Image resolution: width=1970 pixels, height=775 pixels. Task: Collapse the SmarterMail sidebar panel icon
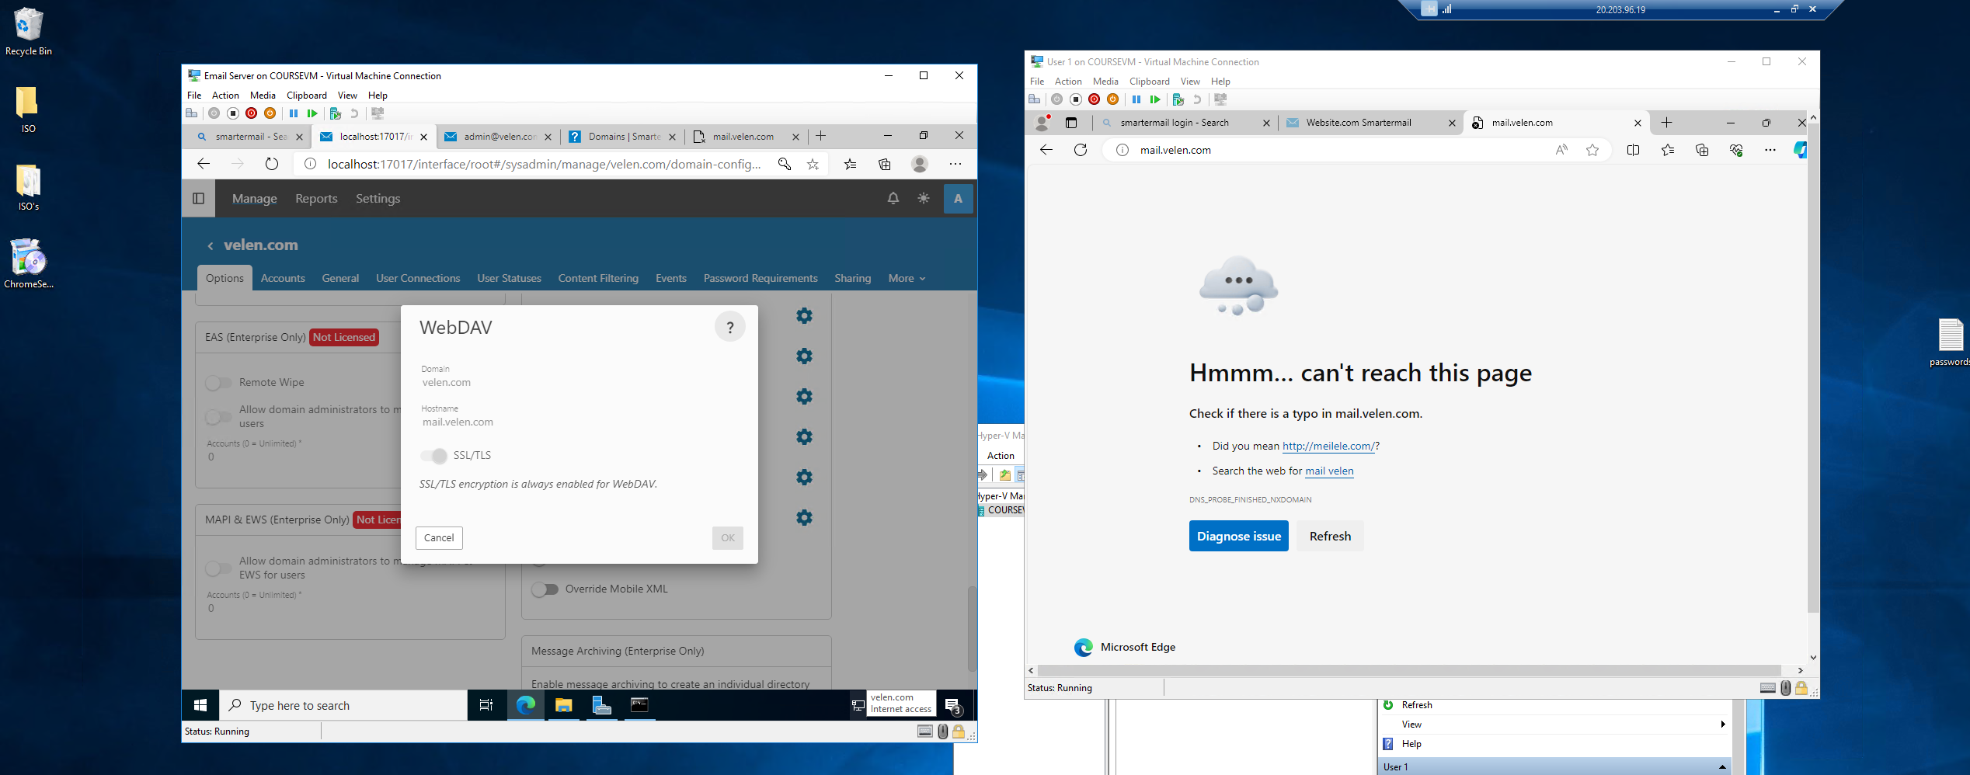point(198,199)
